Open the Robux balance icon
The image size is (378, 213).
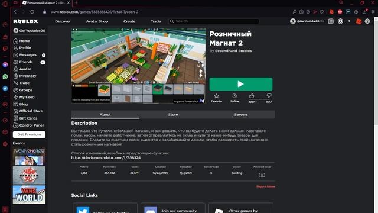pos(340,21)
